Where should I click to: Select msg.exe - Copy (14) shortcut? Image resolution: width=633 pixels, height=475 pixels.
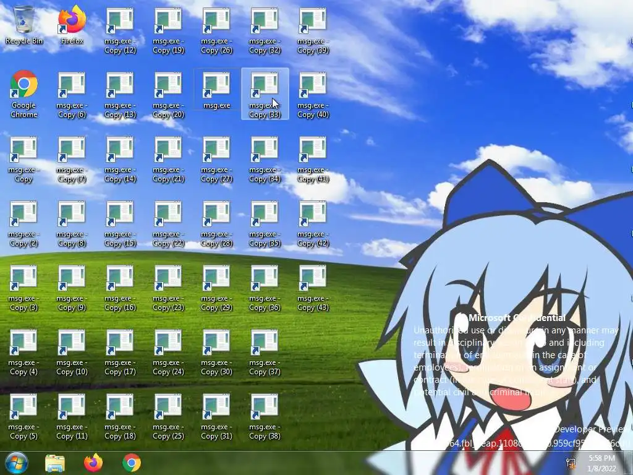(120, 159)
